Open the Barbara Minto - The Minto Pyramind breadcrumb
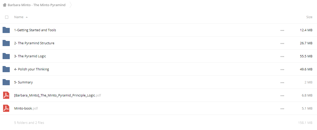Screen dimensions: 317x130 coord(36,5)
